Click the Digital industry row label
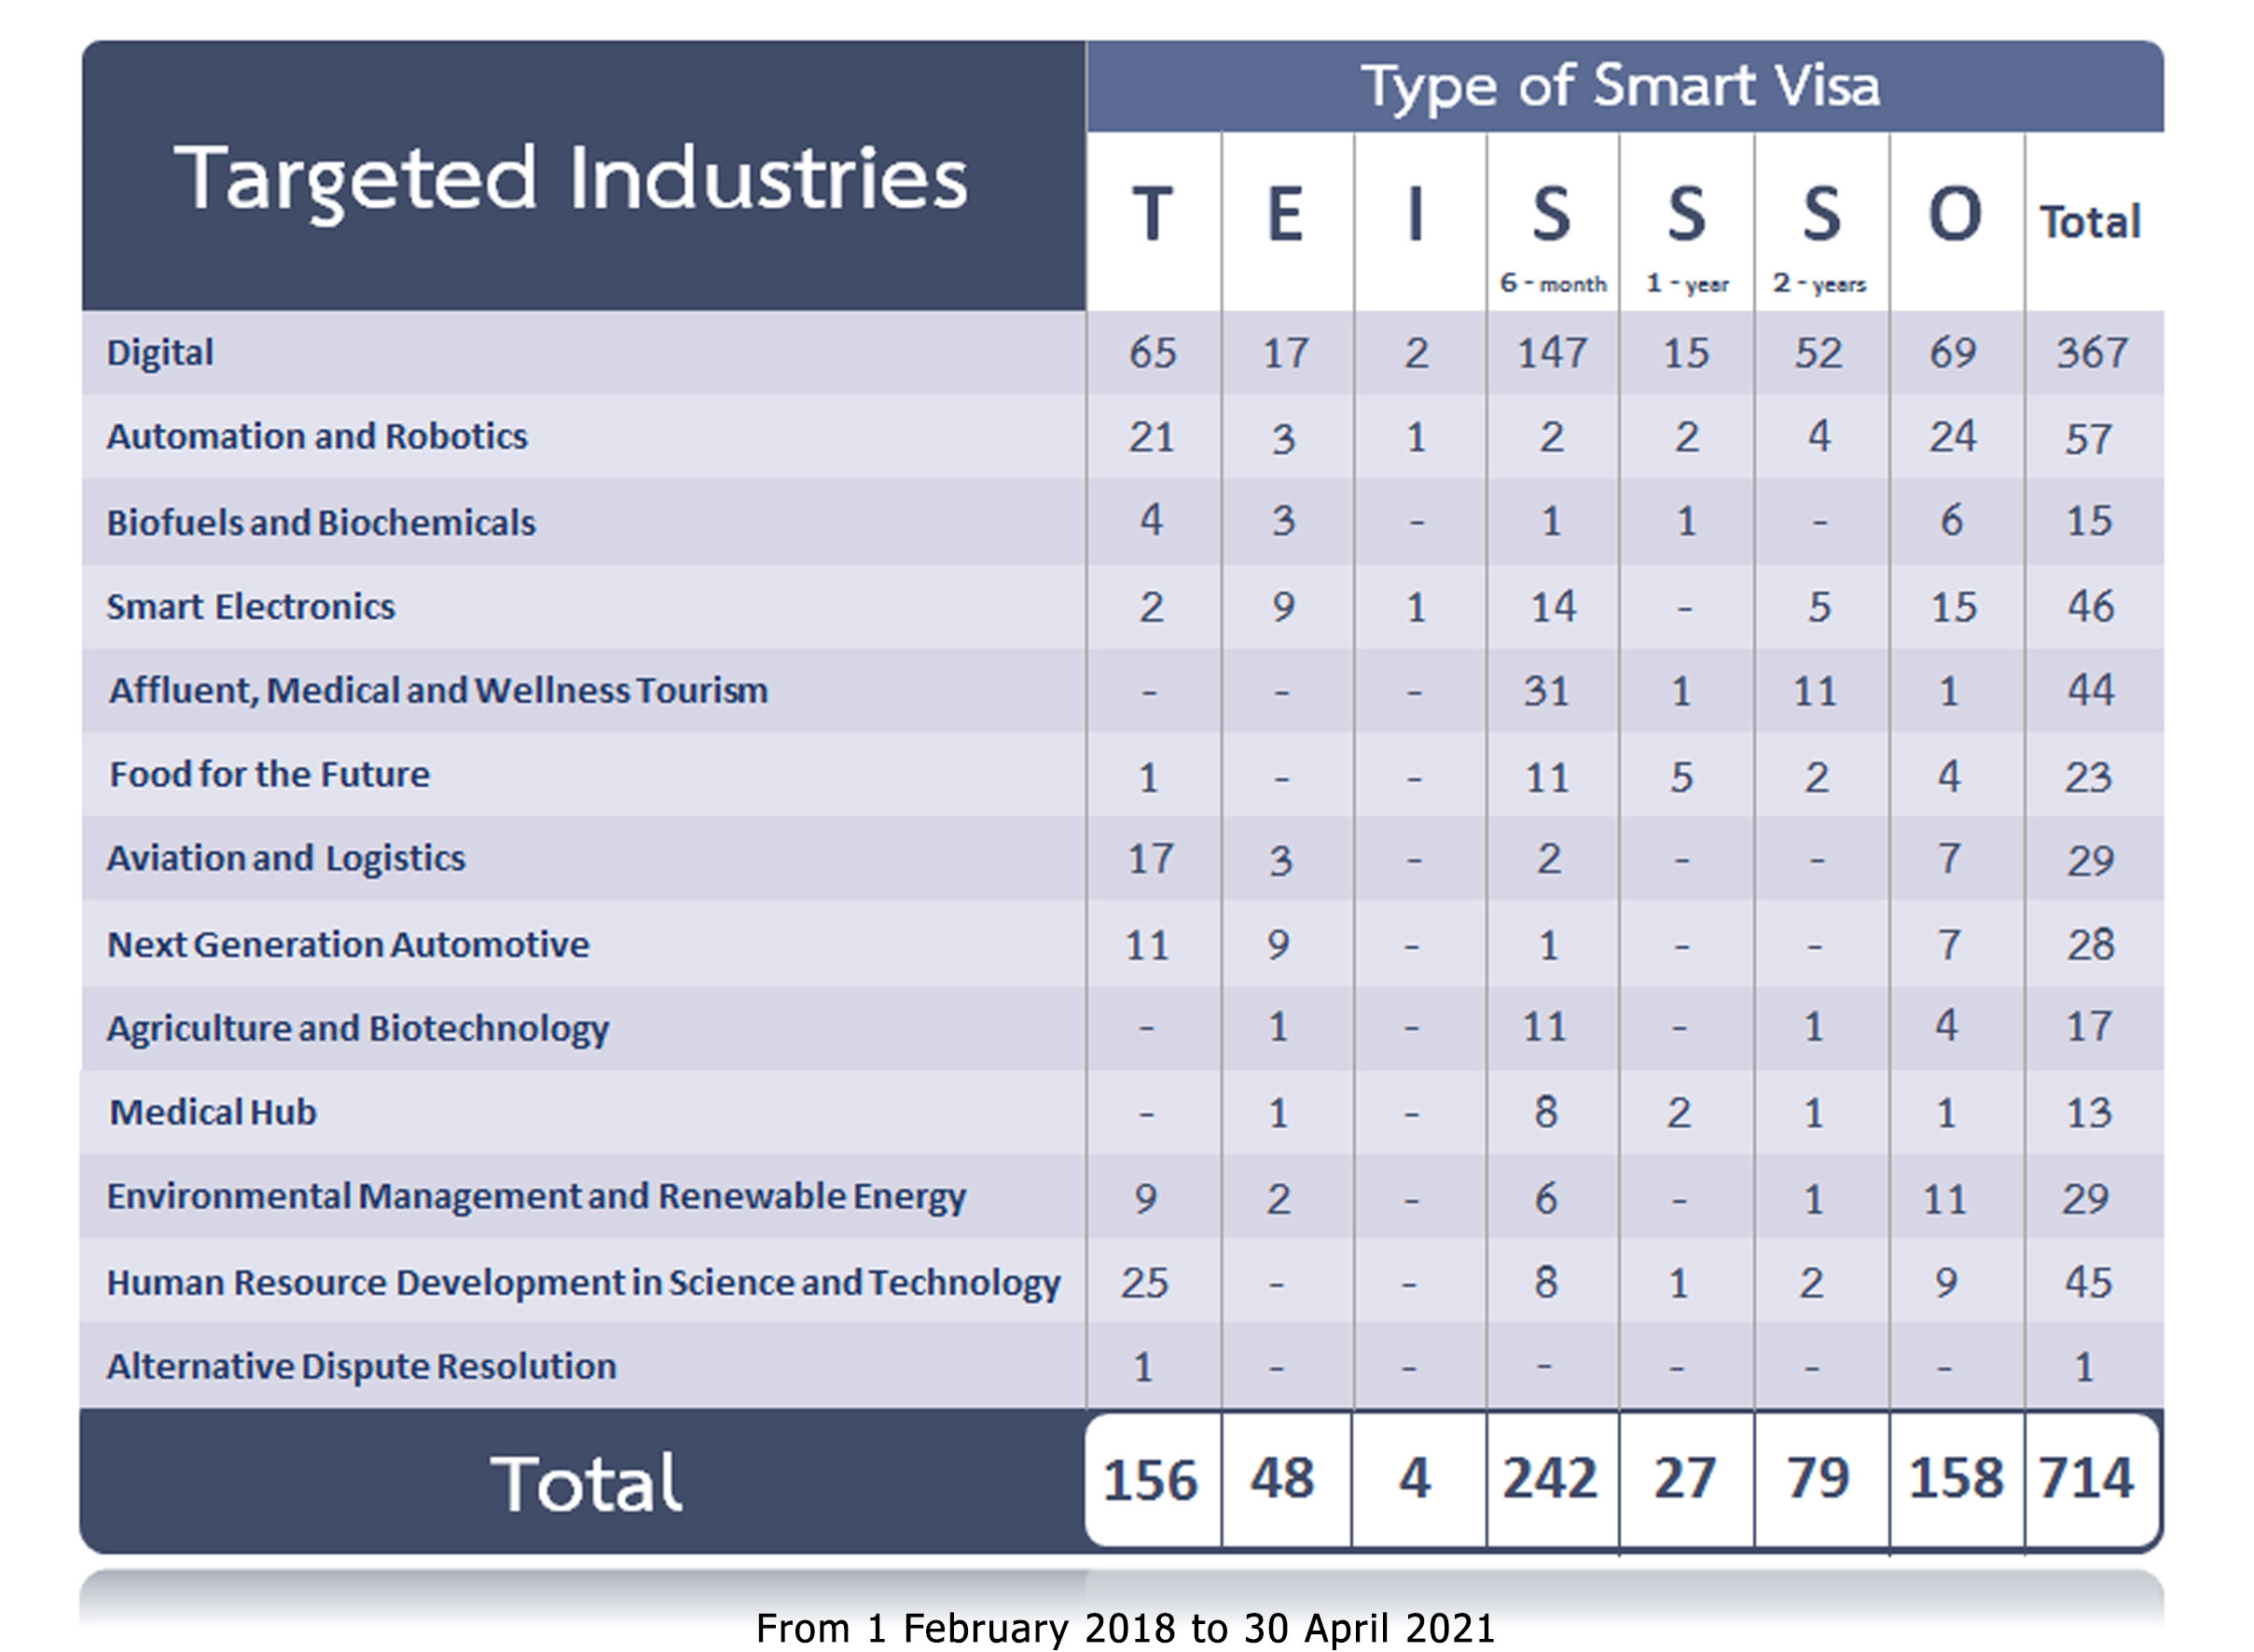Viewport: 2254px width, 1652px height. pyautogui.click(x=160, y=353)
